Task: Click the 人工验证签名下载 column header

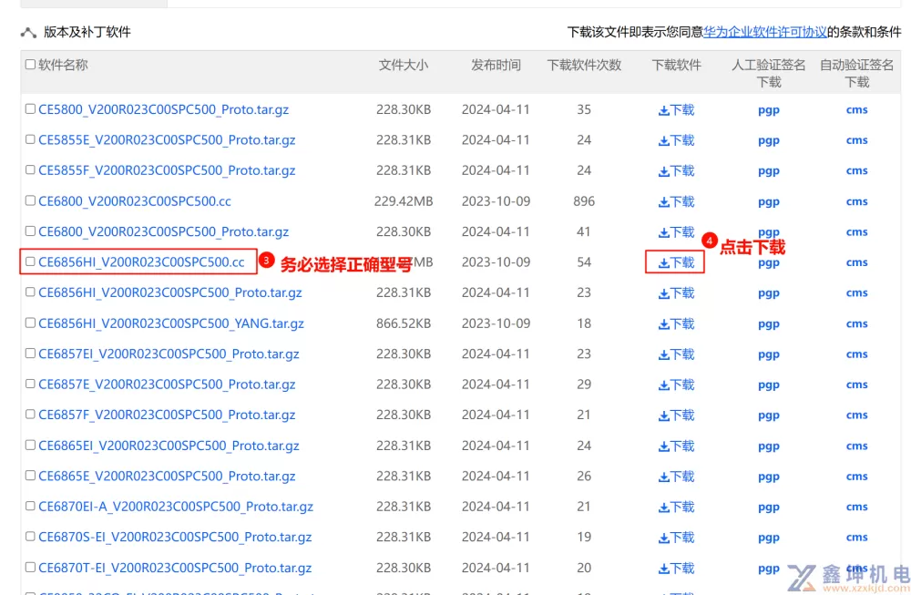Action: click(x=769, y=73)
